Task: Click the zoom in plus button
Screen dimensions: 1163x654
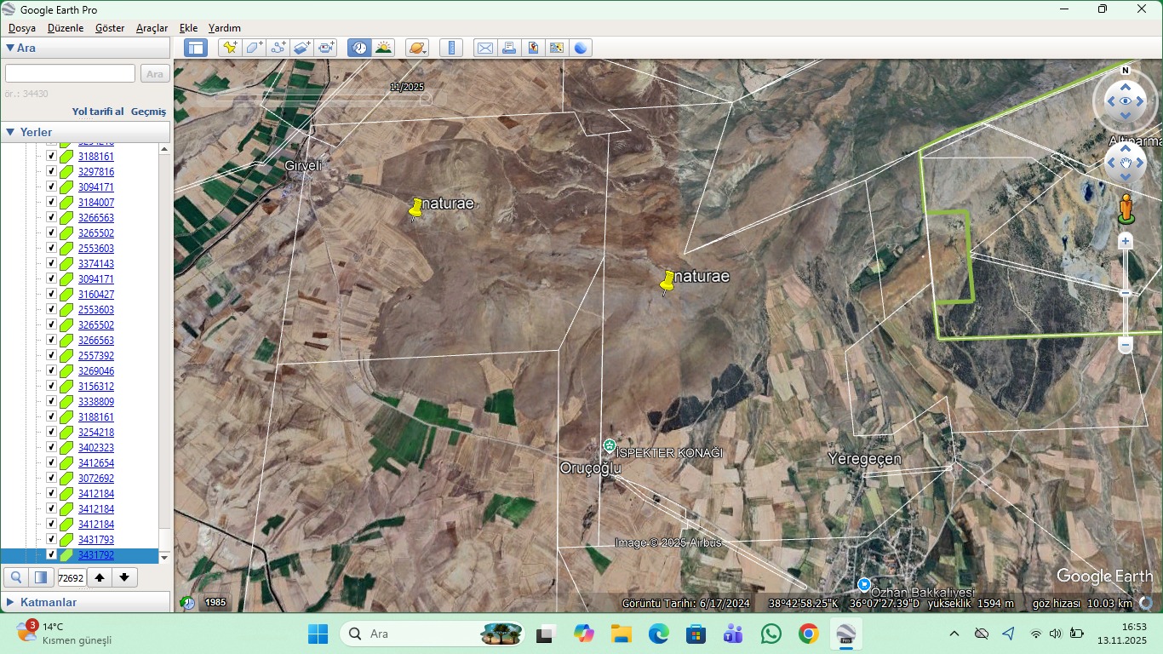Action: (1126, 241)
